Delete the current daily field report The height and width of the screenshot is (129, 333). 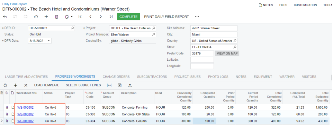pos(56,17)
